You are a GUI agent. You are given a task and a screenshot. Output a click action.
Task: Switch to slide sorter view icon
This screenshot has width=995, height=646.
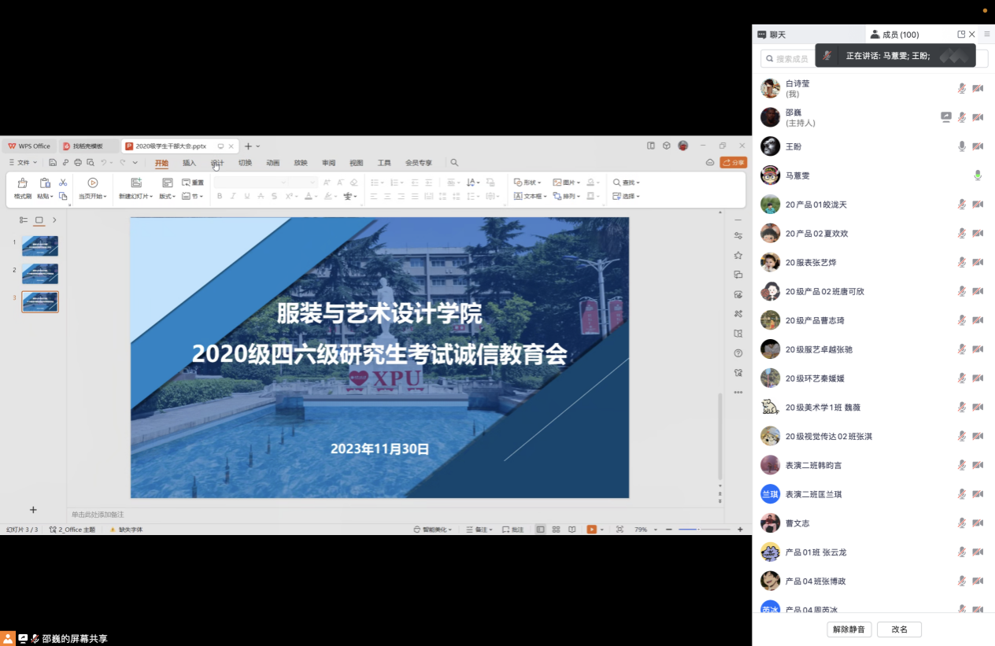pos(557,530)
